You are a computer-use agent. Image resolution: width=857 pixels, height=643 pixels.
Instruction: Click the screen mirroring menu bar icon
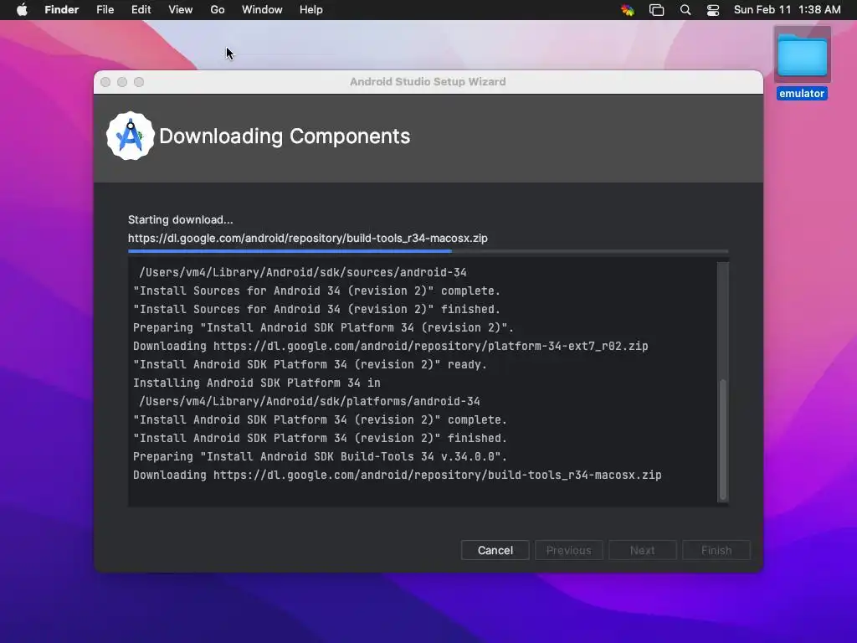point(656,10)
